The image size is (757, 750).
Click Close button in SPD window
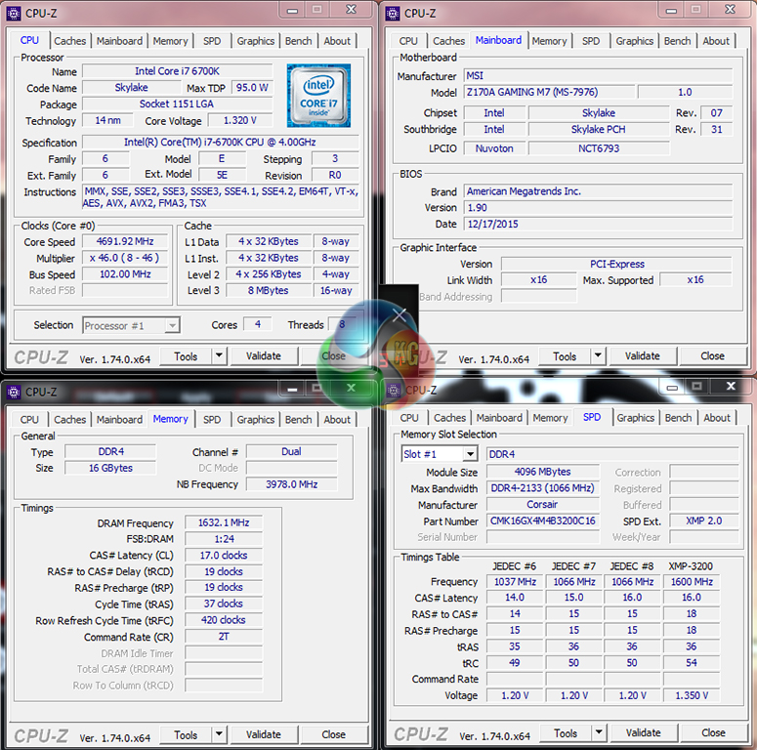tap(714, 733)
